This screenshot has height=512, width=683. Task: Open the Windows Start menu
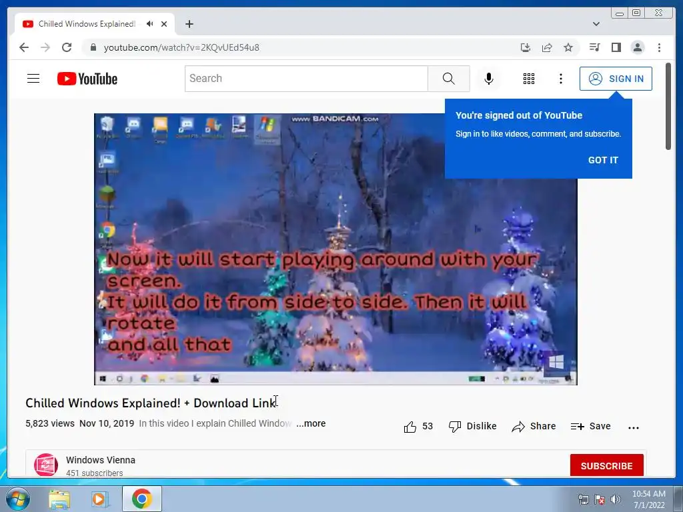tap(17, 499)
